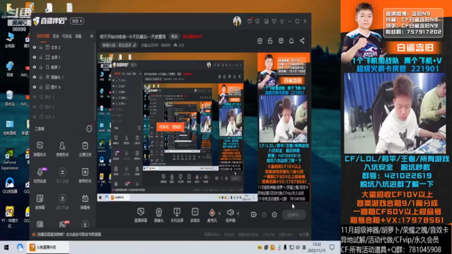The width and height of the screenshot is (452, 254).
Task: Click the share icon above preview
Action: click(302, 41)
